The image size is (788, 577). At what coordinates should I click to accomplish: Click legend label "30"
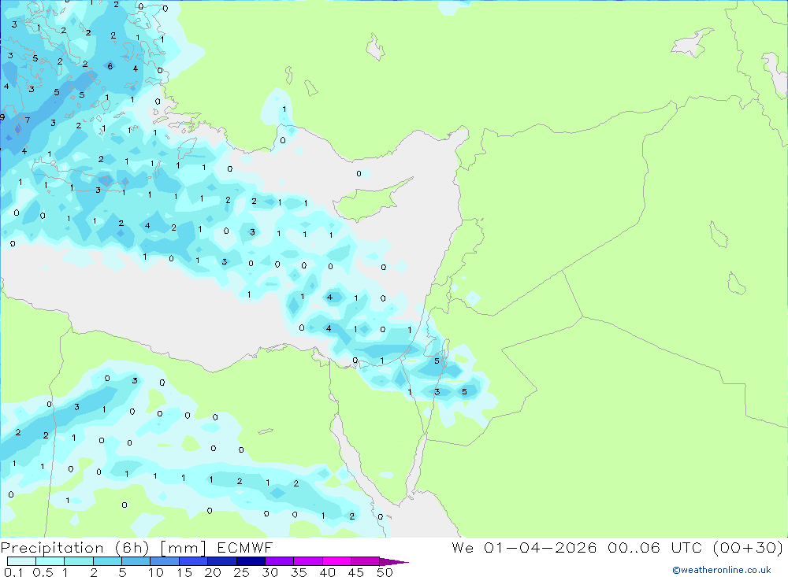[x=269, y=572]
